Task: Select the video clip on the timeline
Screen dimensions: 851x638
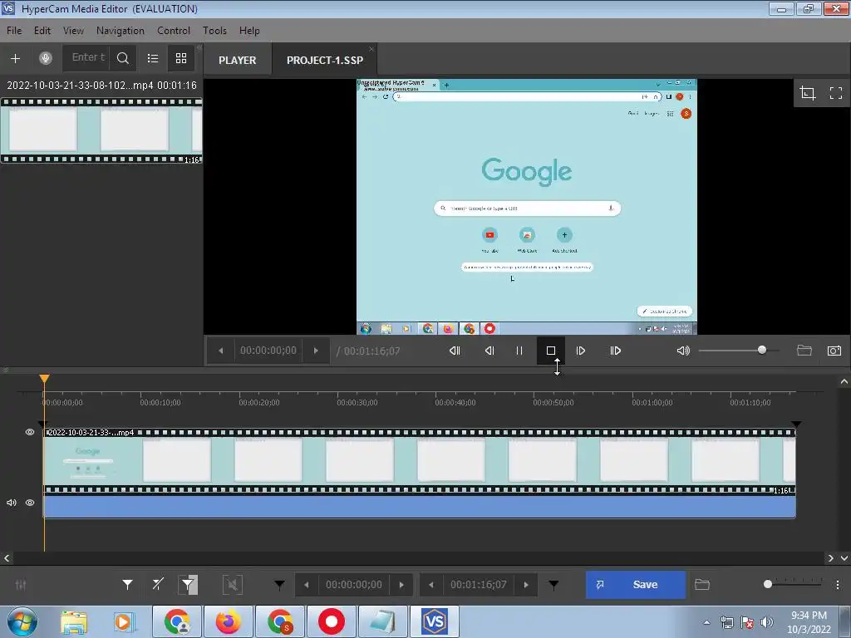Action: pos(420,461)
